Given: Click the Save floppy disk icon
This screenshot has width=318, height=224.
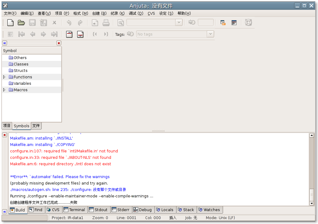Looking at the screenshot, I should click(x=32, y=22).
